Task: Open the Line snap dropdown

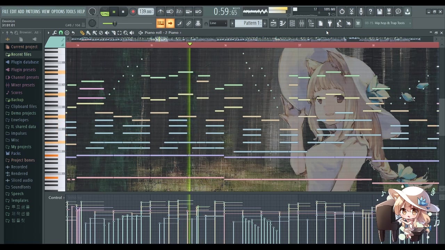Action: [x=218, y=23]
